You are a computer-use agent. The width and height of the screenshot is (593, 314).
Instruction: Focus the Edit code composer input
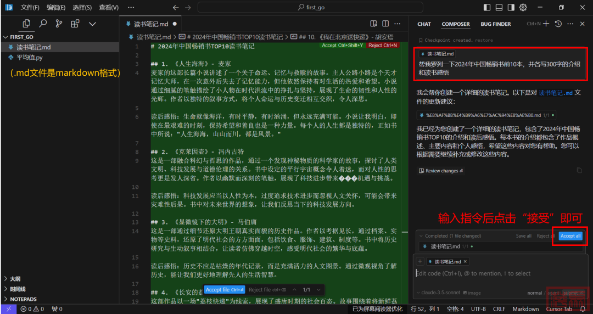point(499,273)
